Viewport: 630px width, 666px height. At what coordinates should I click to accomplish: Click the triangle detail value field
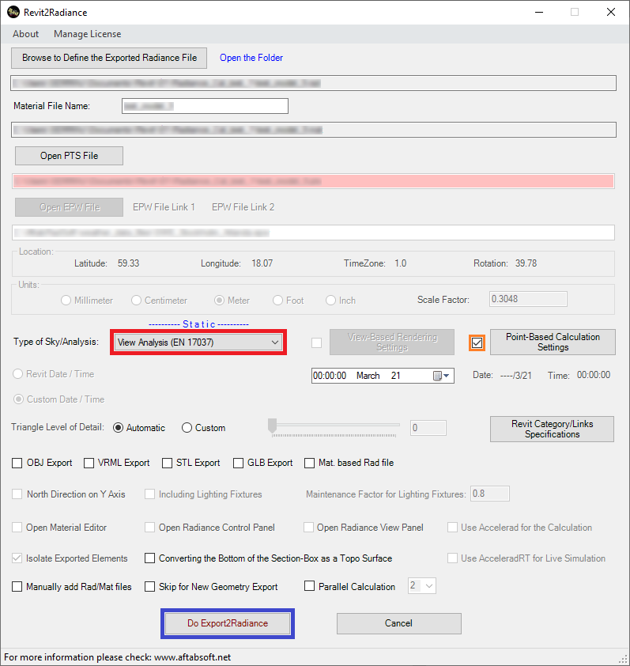(428, 428)
